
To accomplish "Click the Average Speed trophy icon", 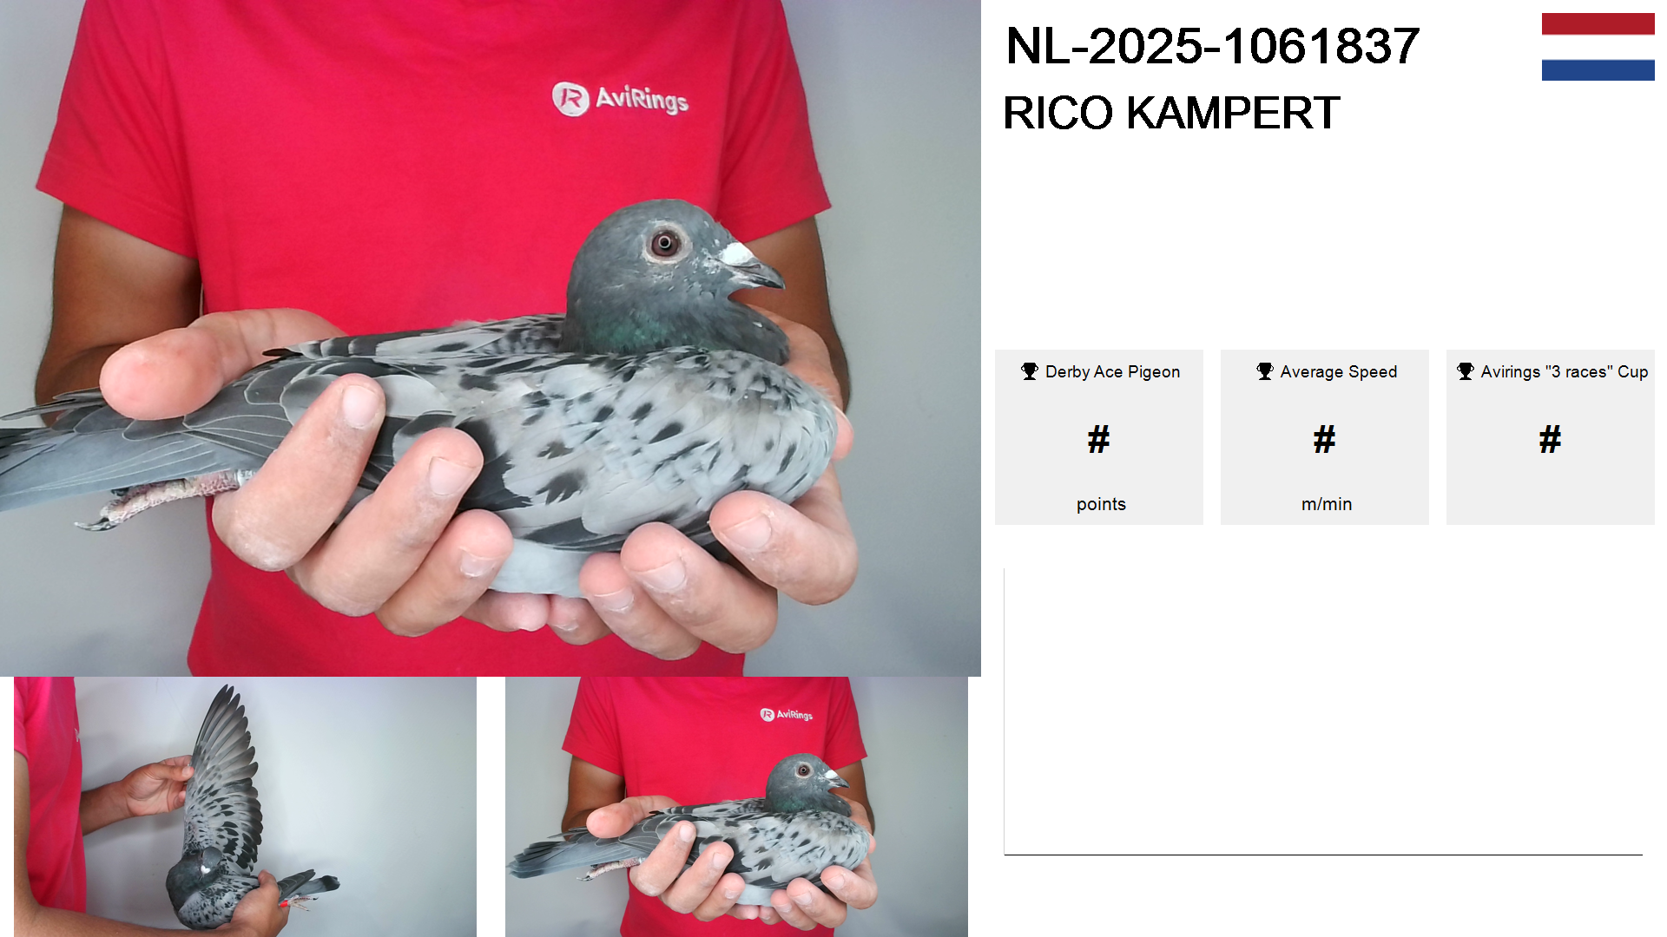I will (1265, 371).
